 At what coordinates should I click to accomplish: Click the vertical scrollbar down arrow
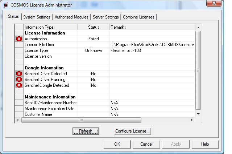198,114
